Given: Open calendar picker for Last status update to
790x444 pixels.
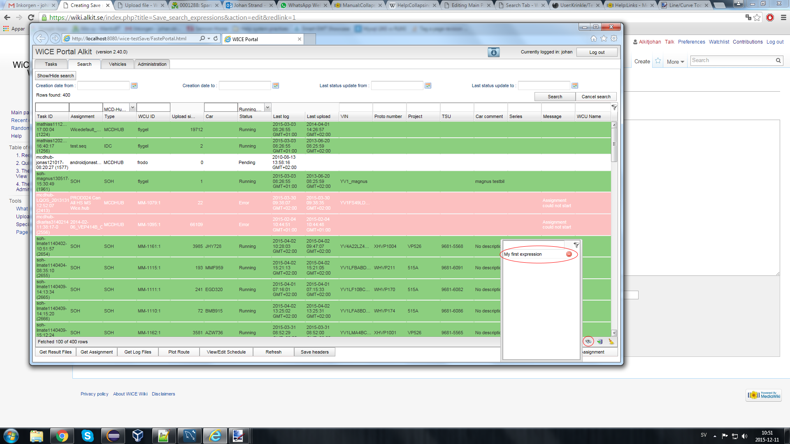Looking at the screenshot, I should 575,86.
